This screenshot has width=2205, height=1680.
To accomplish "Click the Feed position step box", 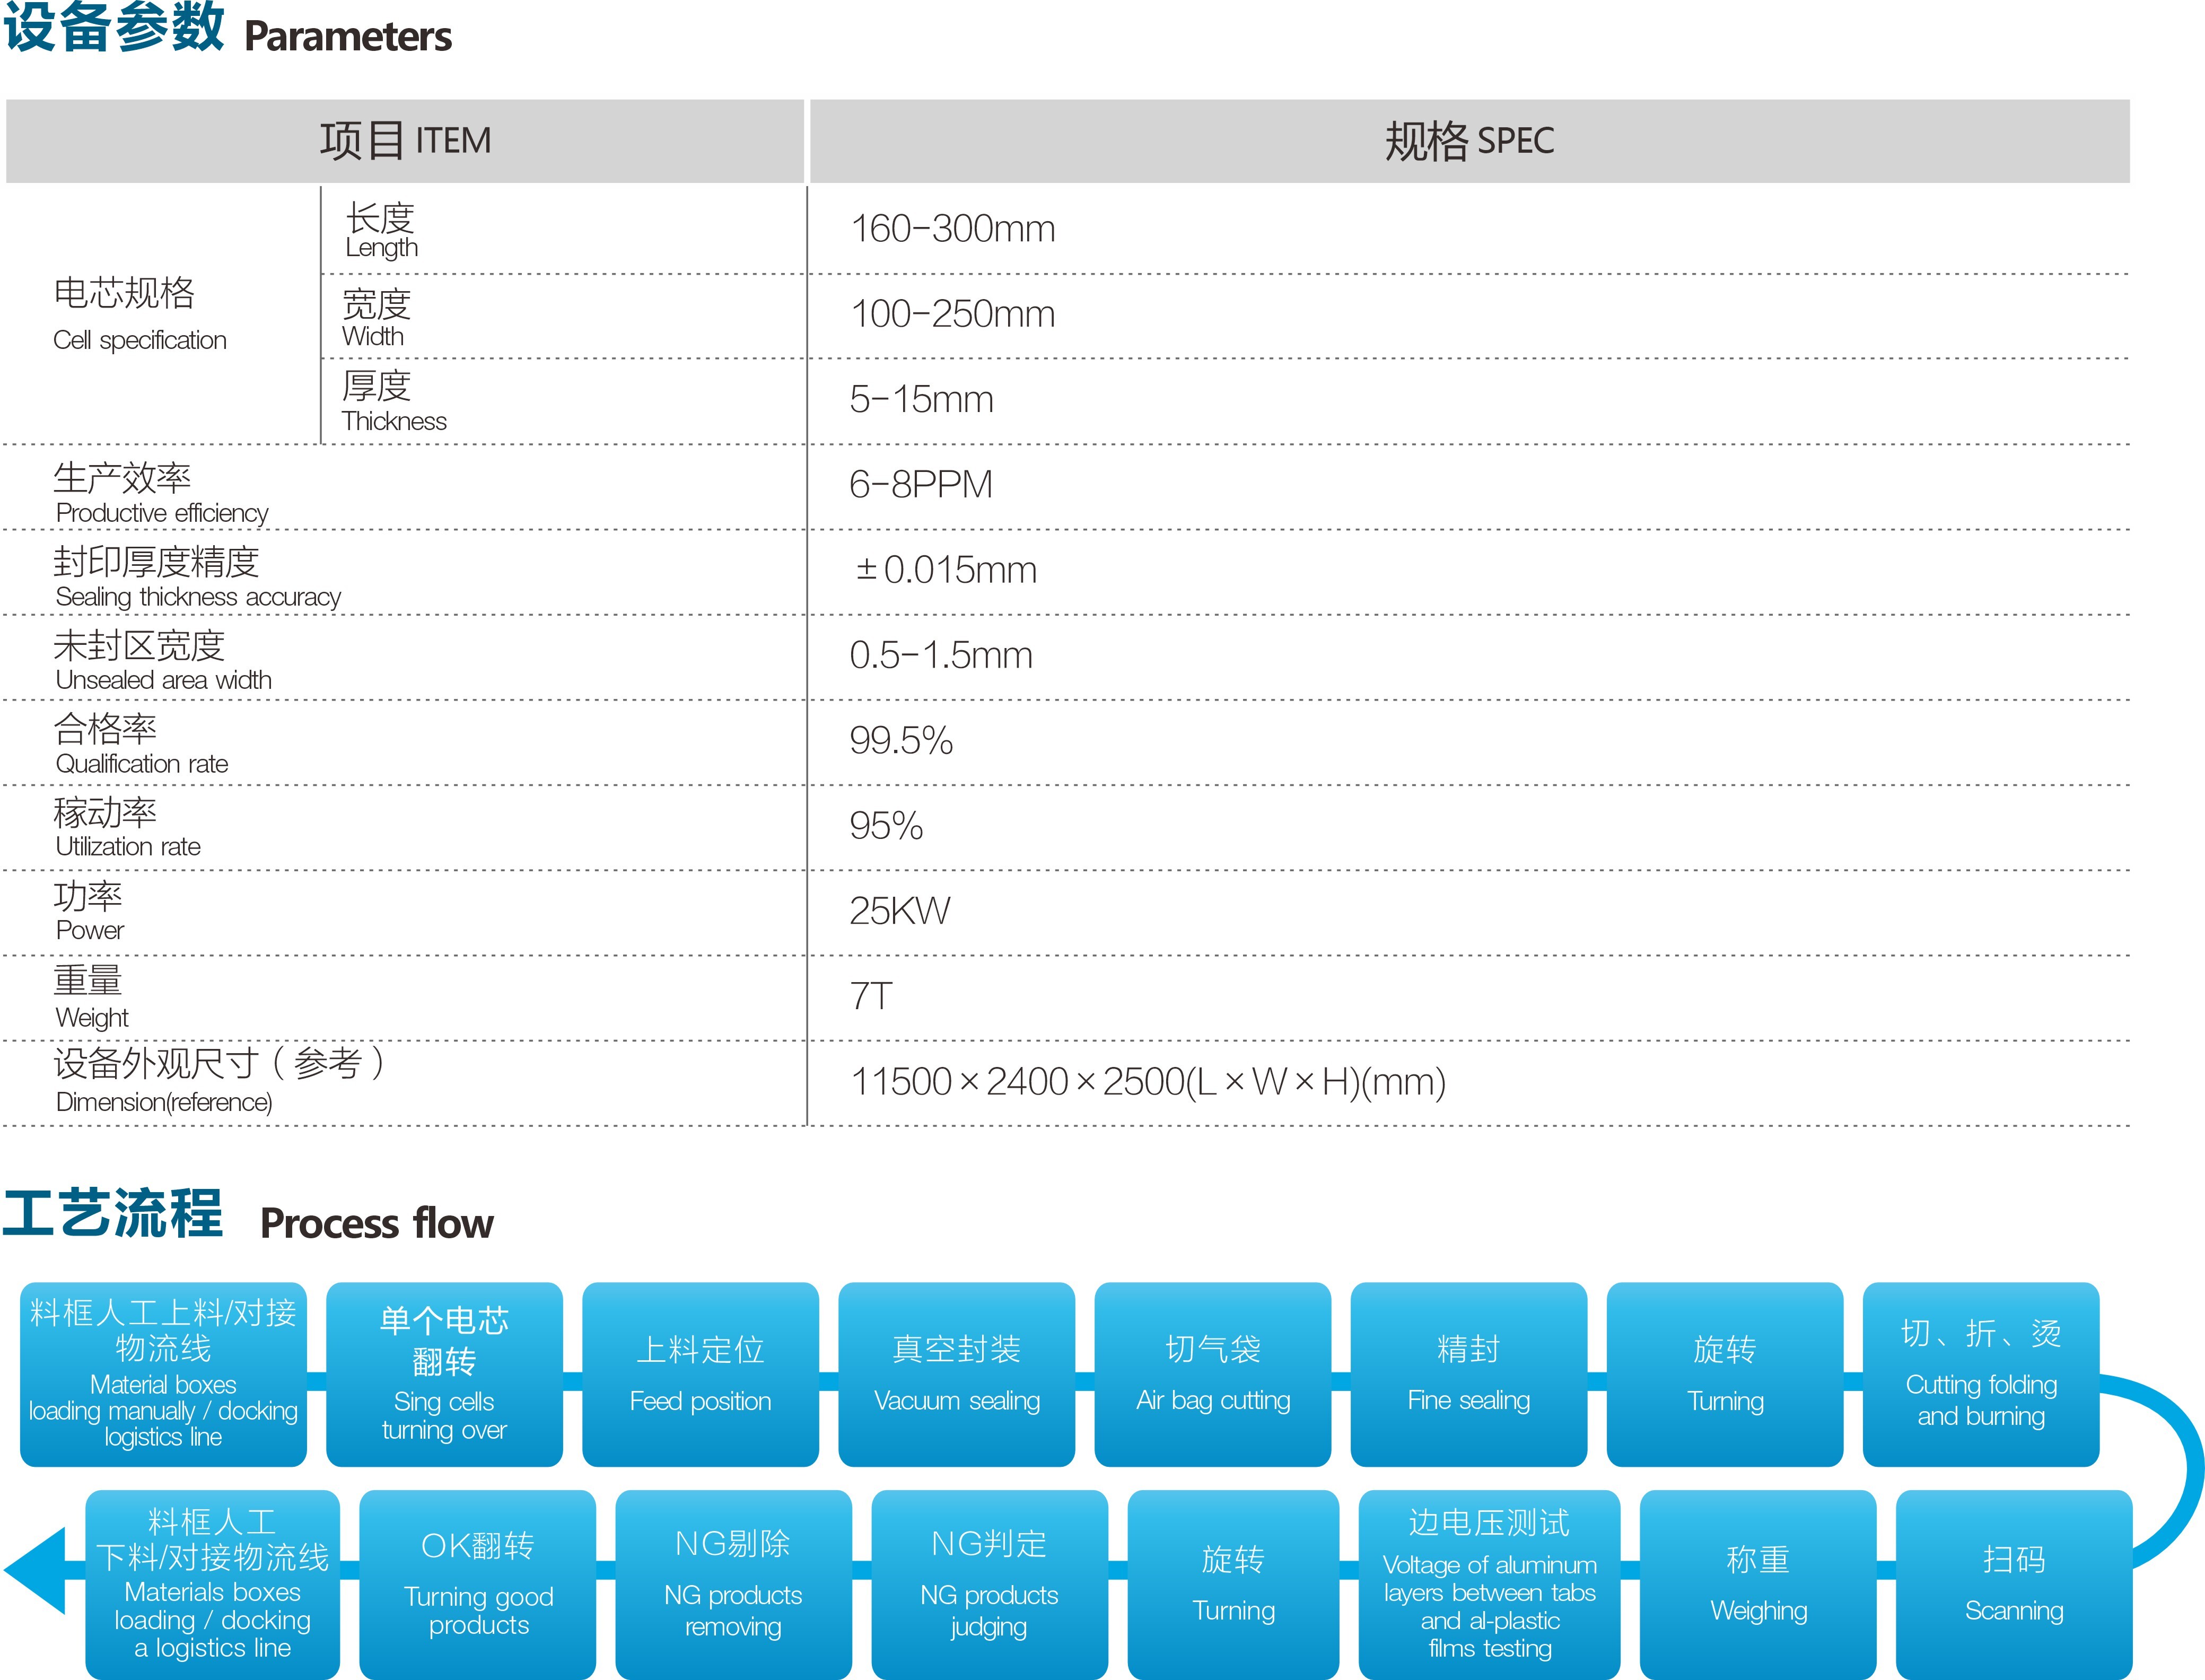I will 700,1374.
